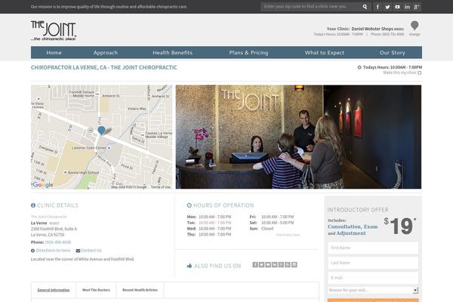Switch to the Meet The Doctors tab

[96, 290]
